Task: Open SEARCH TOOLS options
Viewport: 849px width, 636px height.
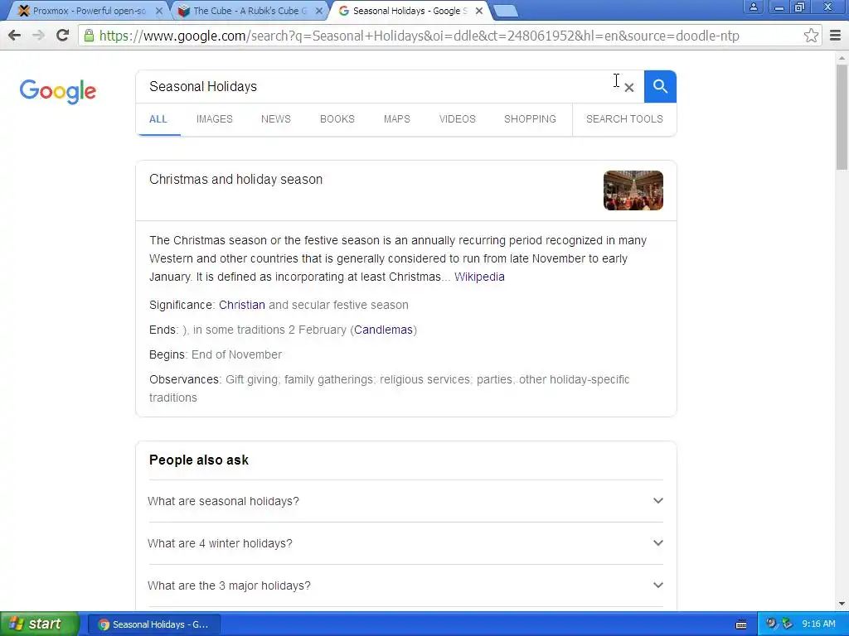Action: click(624, 119)
